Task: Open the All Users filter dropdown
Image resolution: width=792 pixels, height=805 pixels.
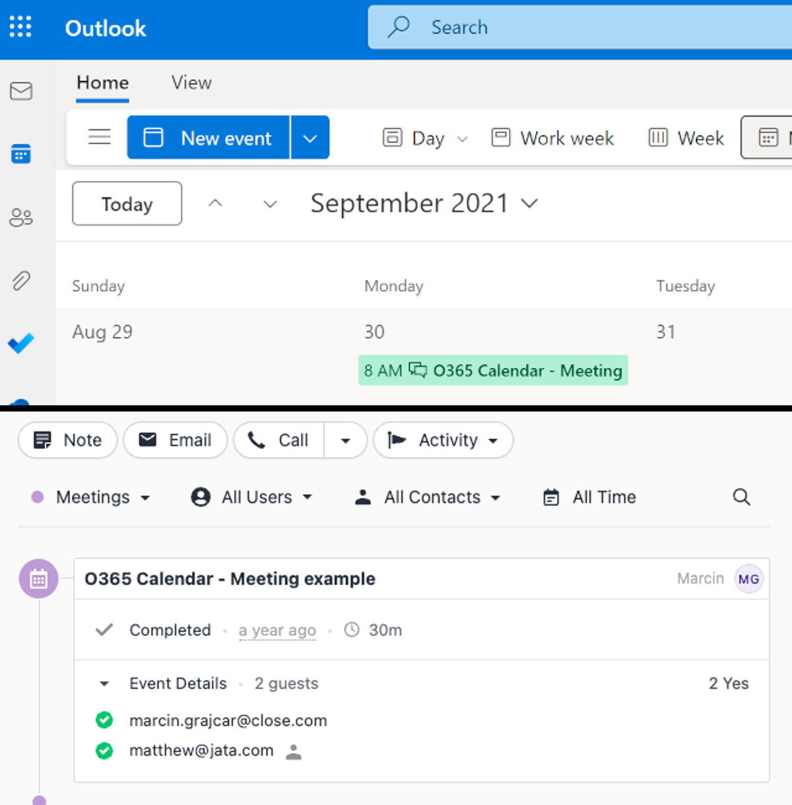Action: coord(251,497)
